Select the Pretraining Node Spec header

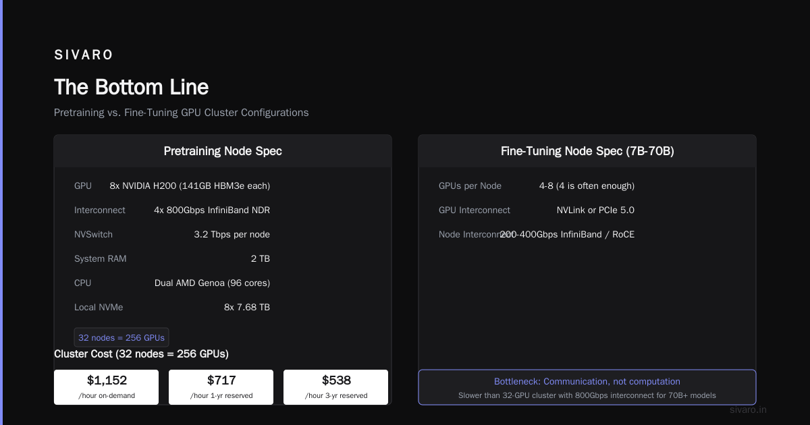223,151
